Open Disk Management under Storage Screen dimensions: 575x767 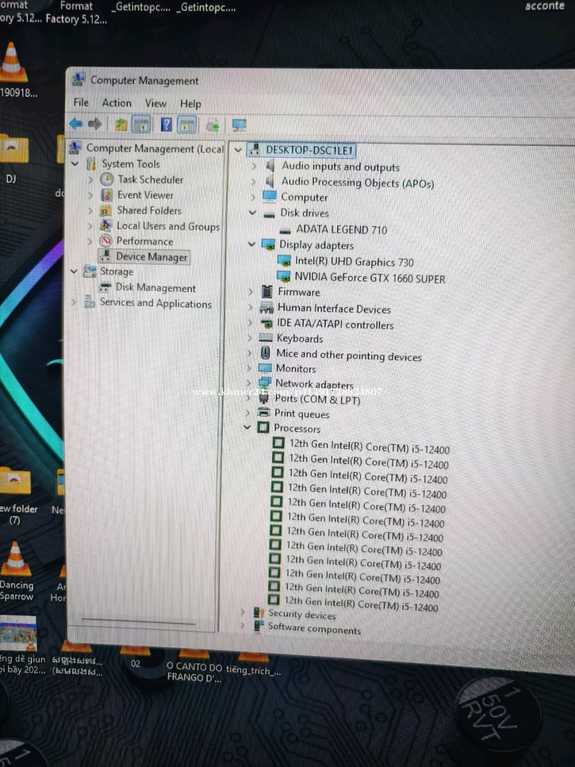pyautogui.click(x=155, y=288)
